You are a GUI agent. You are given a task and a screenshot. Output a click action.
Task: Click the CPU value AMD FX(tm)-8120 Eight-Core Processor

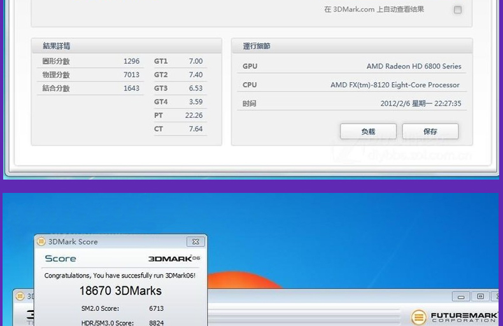395,85
